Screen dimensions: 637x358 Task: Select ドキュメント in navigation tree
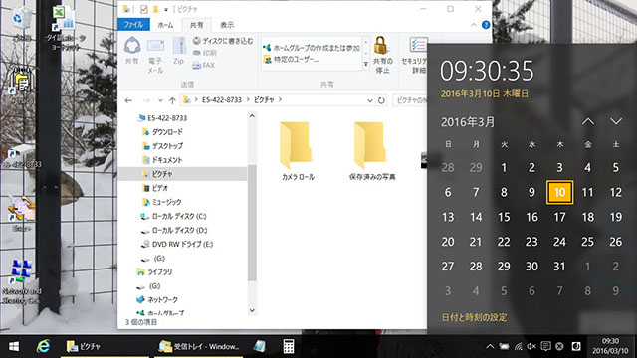(167, 160)
